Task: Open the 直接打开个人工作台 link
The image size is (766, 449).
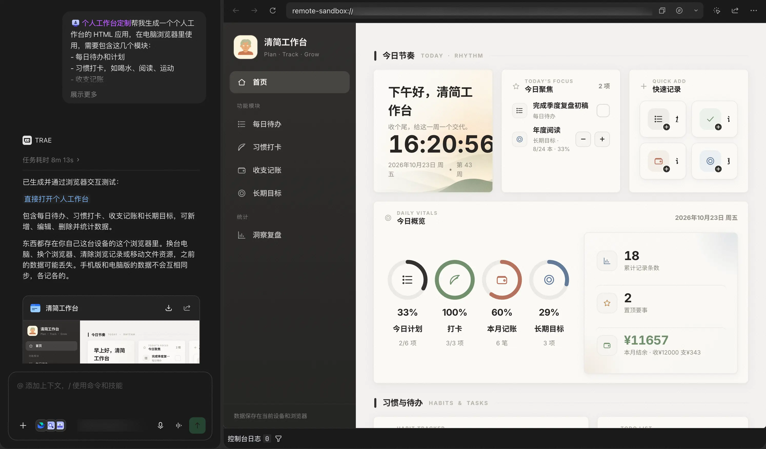Action: click(x=56, y=199)
